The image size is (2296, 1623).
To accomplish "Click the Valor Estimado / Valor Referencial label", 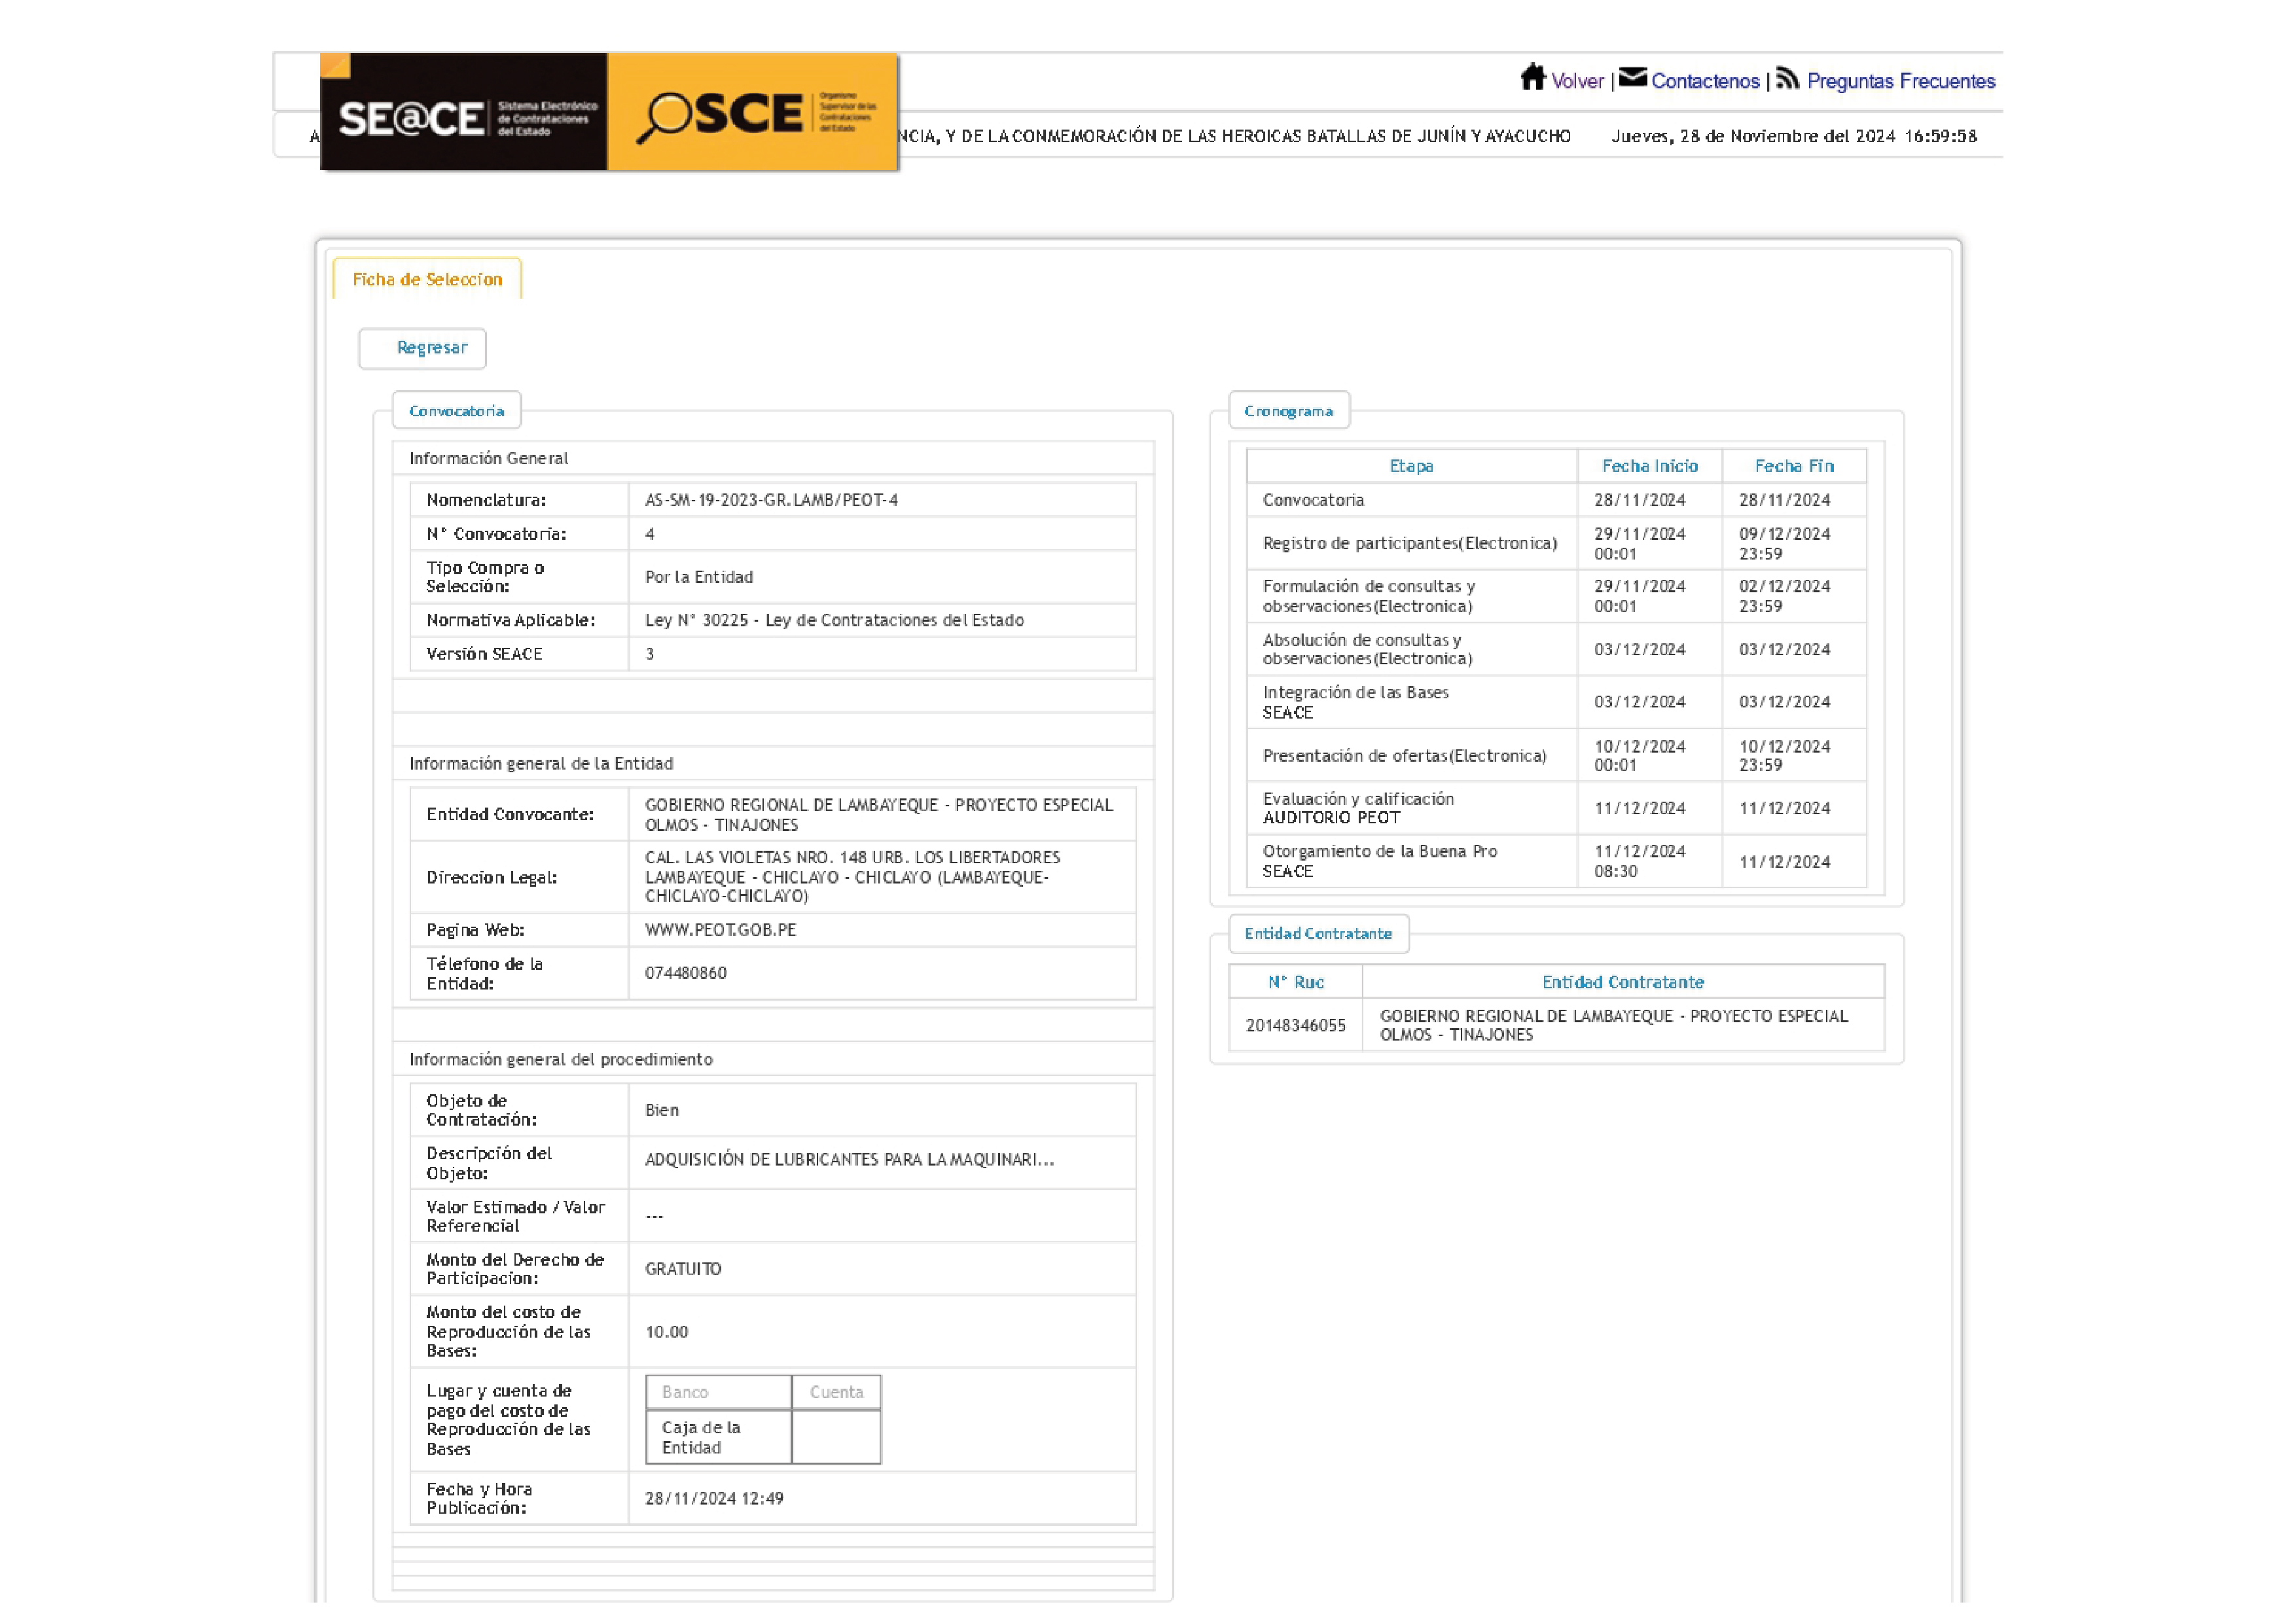I will coord(515,1216).
